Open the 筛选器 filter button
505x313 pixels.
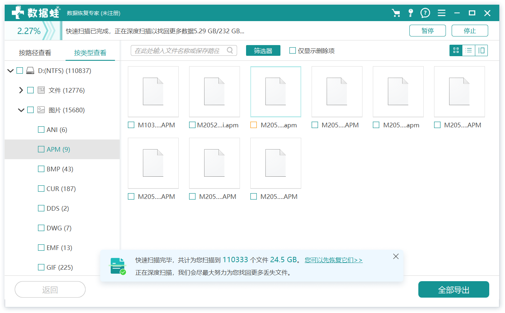pos(263,50)
